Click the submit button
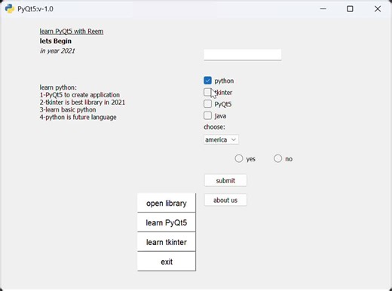This screenshot has width=392, height=291. tap(225, 180)
